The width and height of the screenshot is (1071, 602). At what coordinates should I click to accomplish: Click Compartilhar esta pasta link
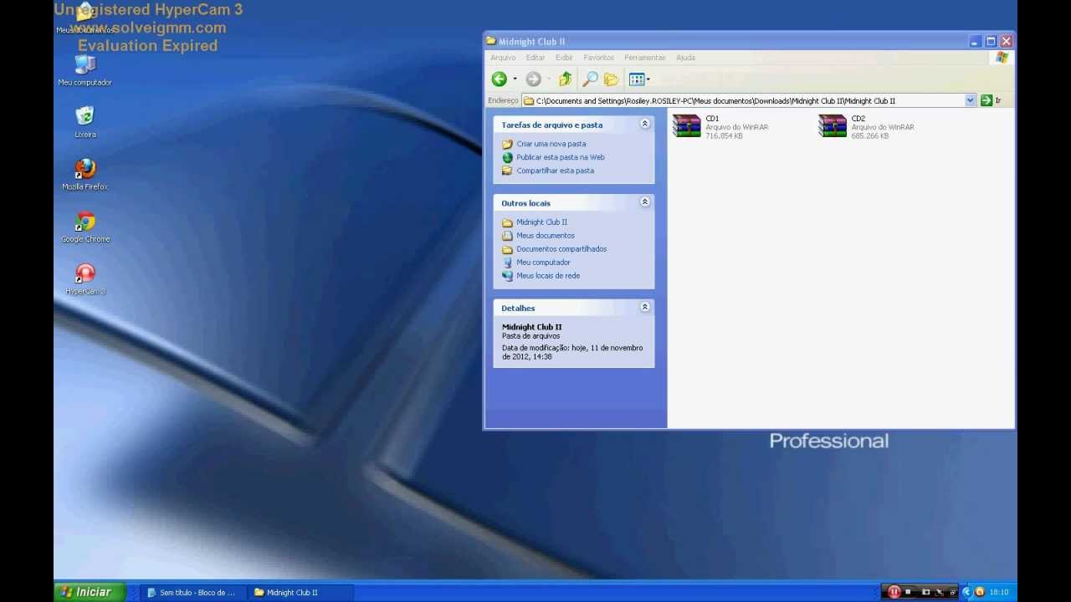point(556,171)
